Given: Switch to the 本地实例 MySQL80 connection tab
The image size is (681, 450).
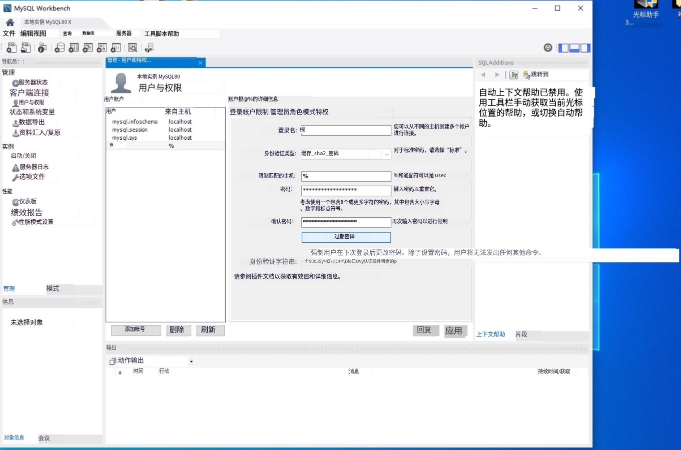Looking at the screenshot, I should pyautogui.click(x=48, y=22).
